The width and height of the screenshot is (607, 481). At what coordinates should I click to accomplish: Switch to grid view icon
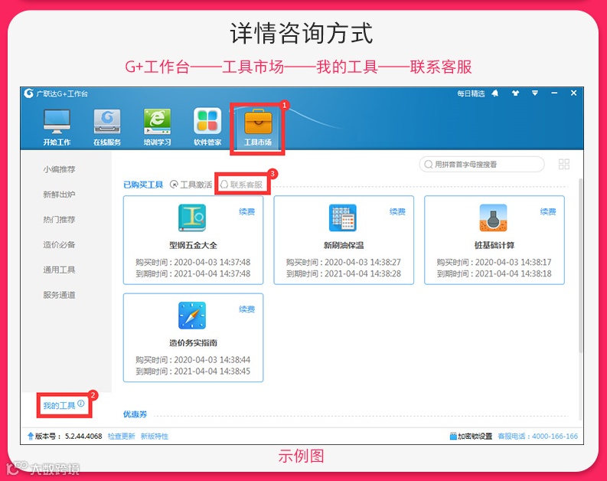click(564, 164)
